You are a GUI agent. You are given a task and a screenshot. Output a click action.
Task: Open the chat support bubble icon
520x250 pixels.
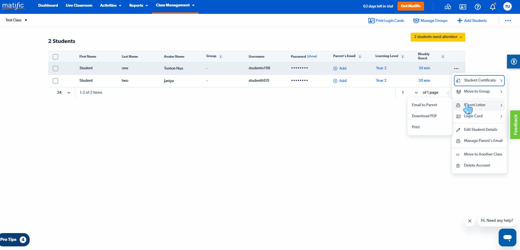[x=507, y=238]
